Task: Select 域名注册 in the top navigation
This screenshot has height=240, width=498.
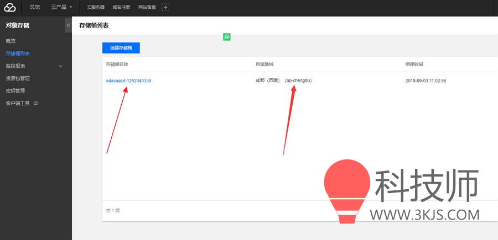Action: 121,7
